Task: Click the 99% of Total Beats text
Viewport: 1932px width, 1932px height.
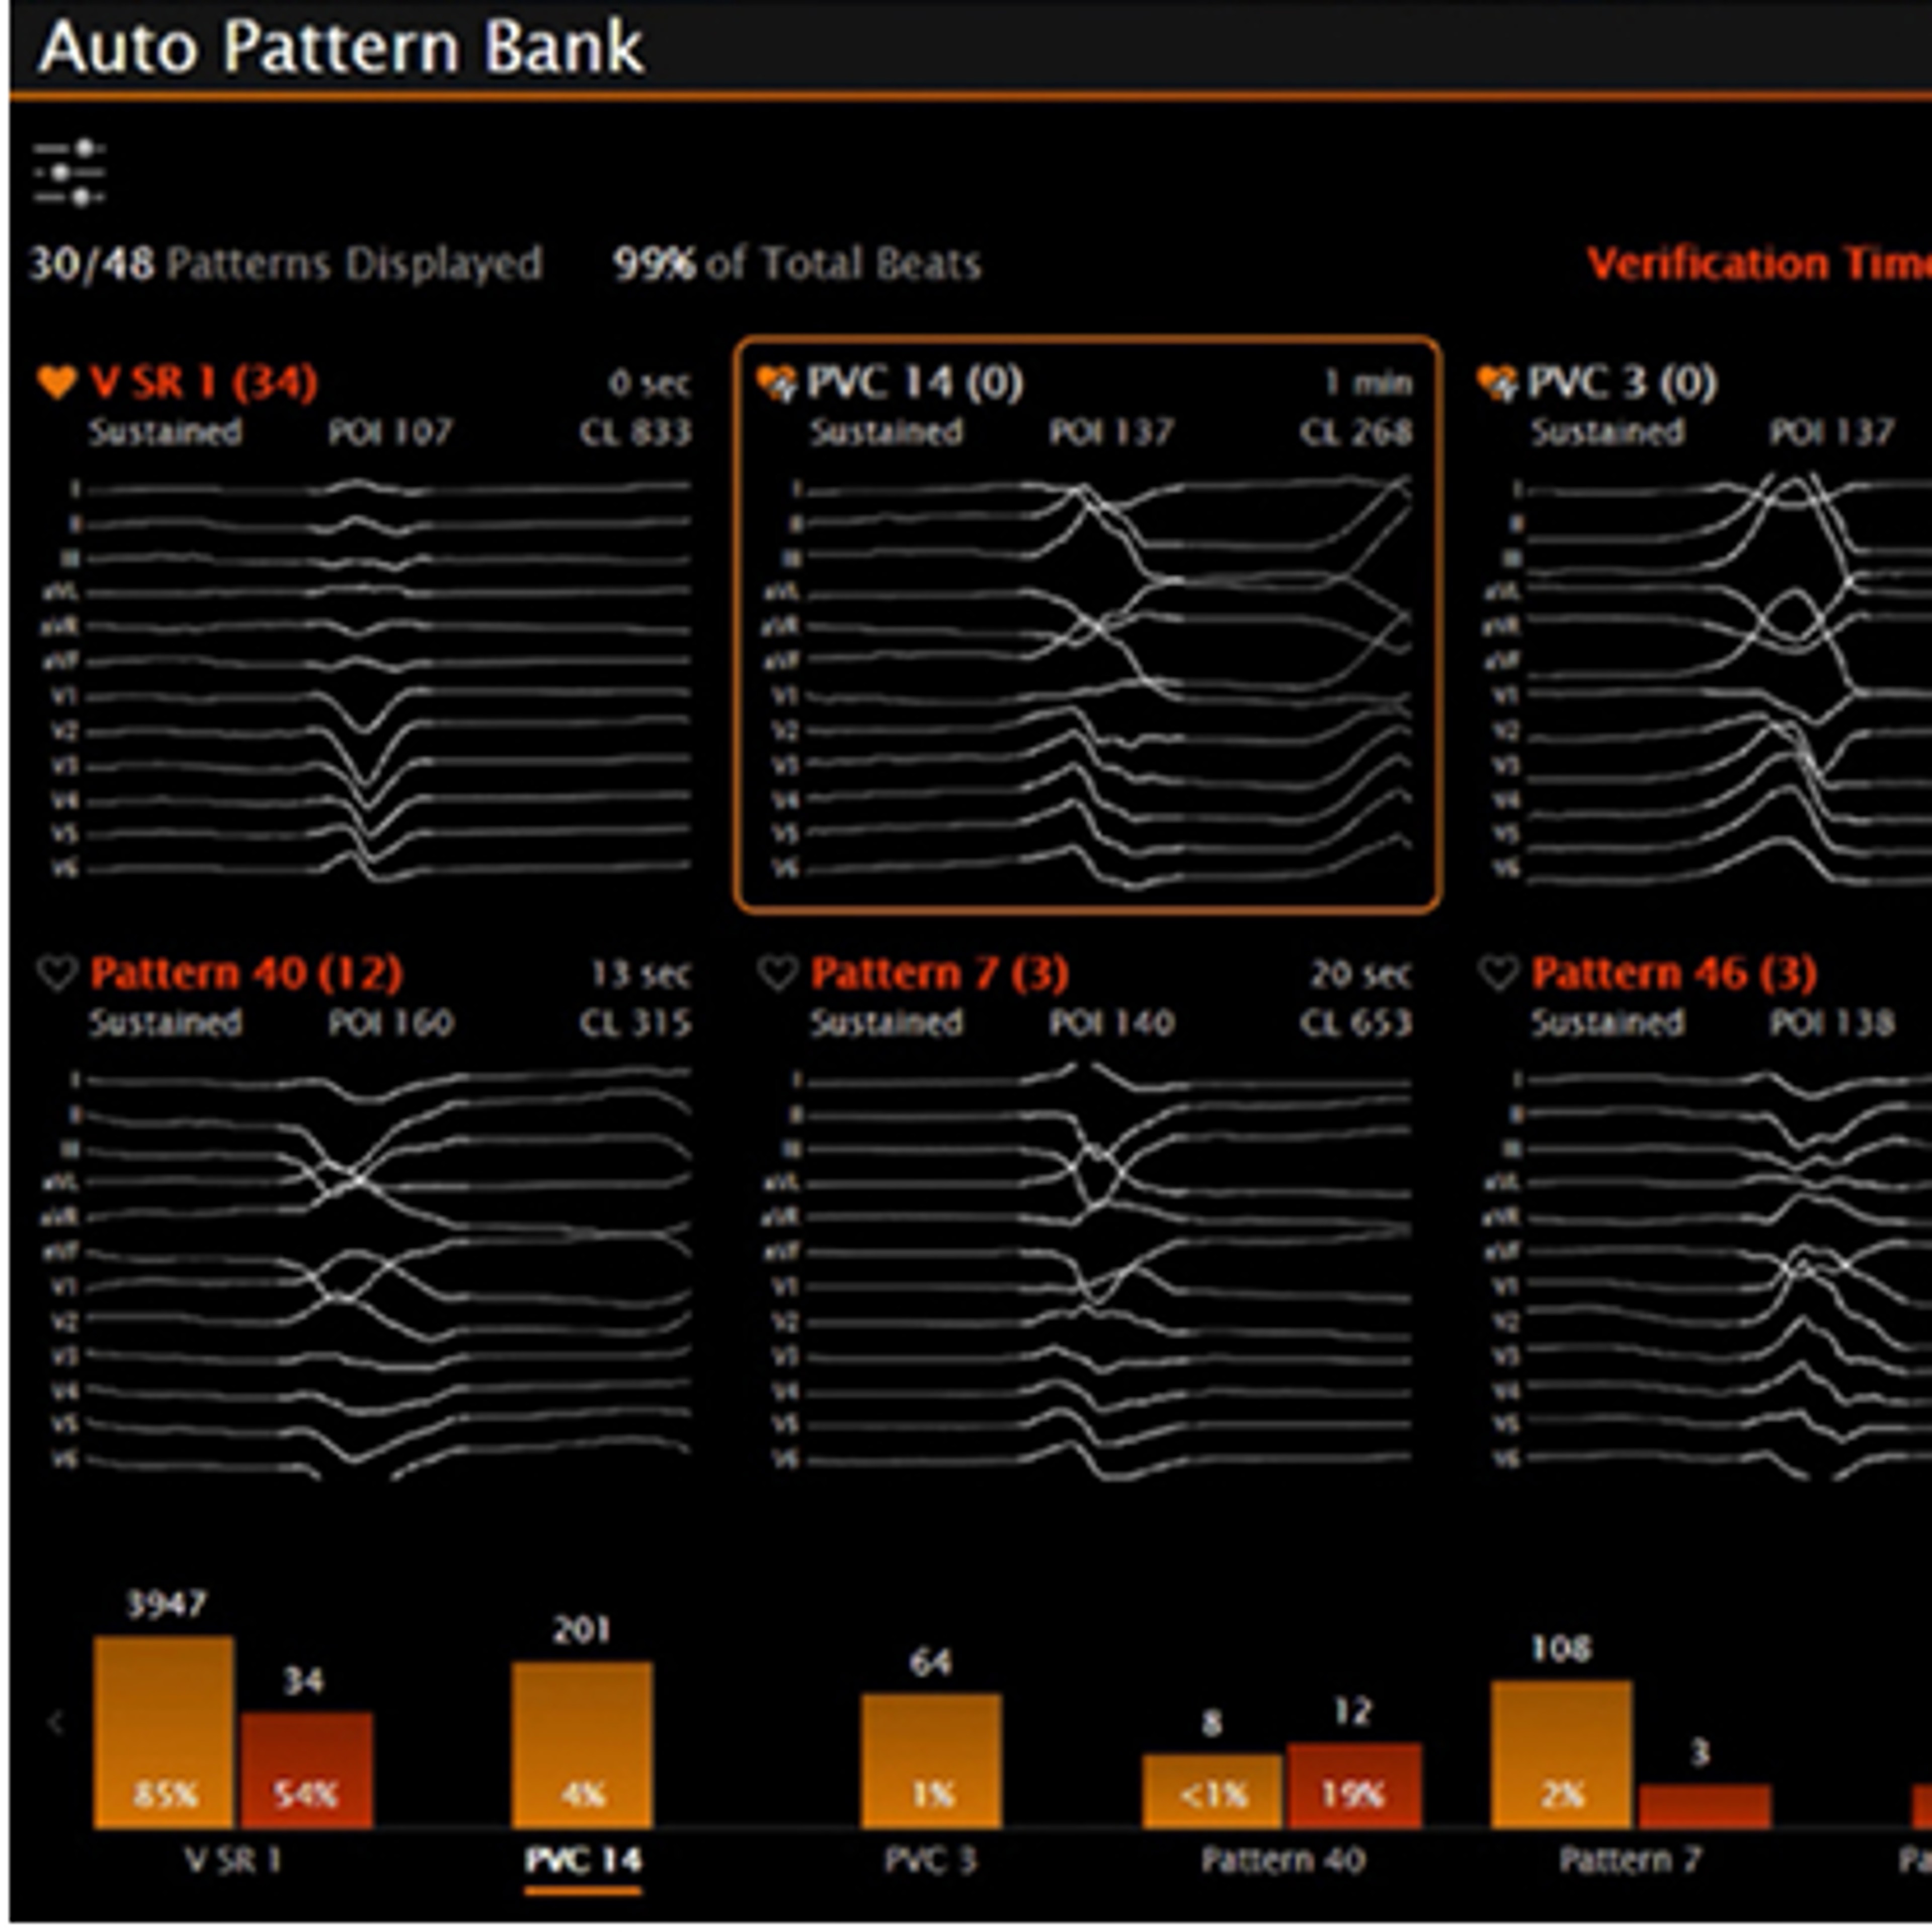Action: click(x=797, y=264)
